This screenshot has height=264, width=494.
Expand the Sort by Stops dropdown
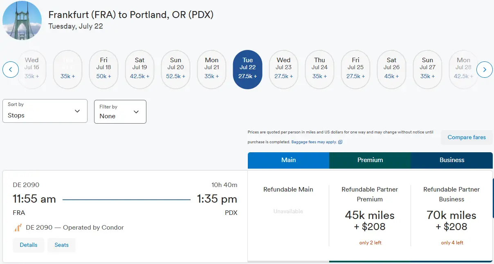[45, 111]
